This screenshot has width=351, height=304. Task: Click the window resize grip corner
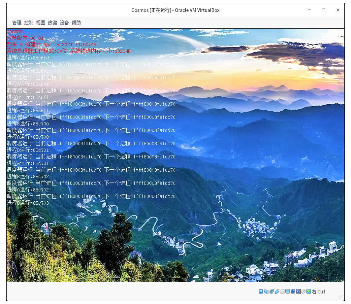(x=341, y=296)
